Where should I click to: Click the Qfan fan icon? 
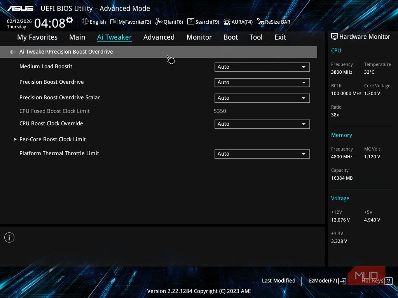[159, 22]
